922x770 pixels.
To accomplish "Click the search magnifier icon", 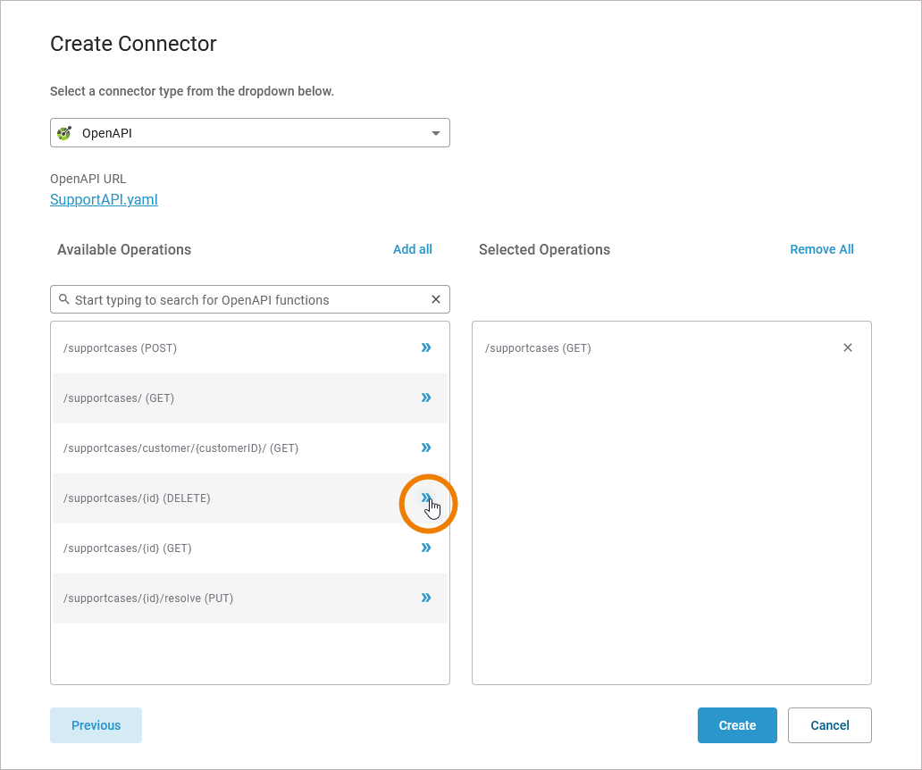I will pyautogui.click(x=63, y=299).
